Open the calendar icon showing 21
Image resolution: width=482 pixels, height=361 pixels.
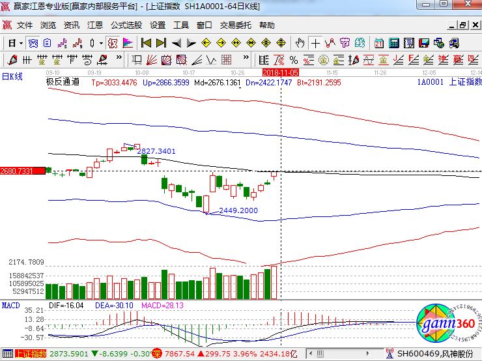pyautogui.click(x=378, y=43)
